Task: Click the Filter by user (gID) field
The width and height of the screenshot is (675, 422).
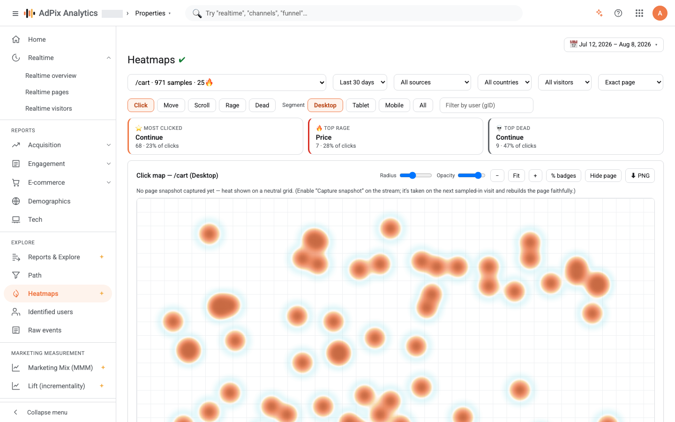Action: [486, 105]
